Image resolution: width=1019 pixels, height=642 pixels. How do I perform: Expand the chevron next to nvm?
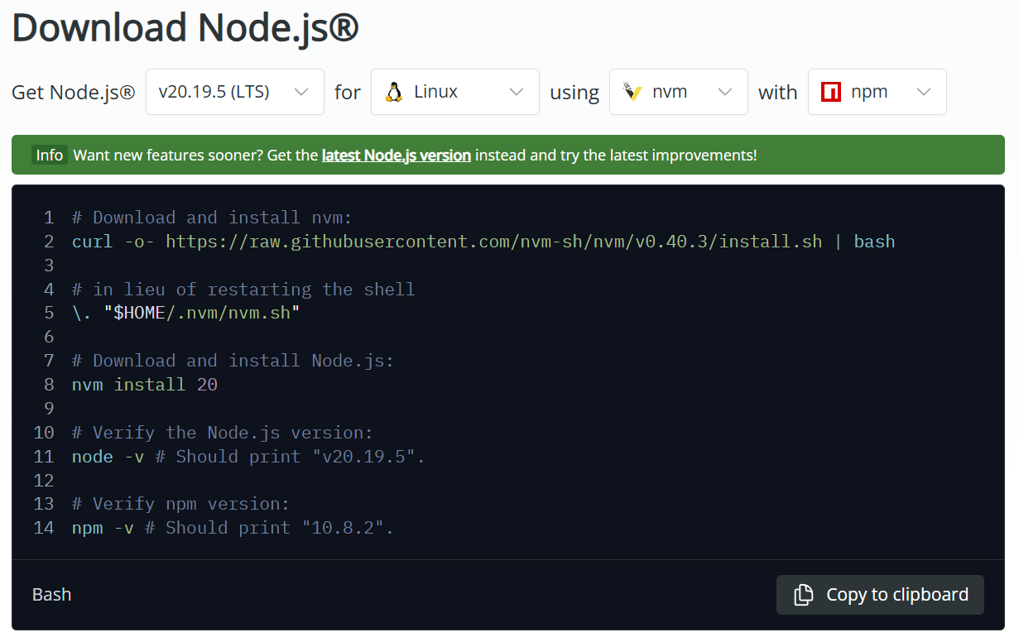click(726, 92)
